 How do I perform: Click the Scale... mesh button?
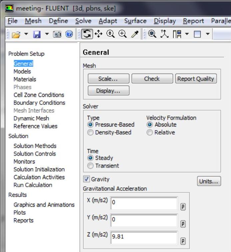click(108, 79)
